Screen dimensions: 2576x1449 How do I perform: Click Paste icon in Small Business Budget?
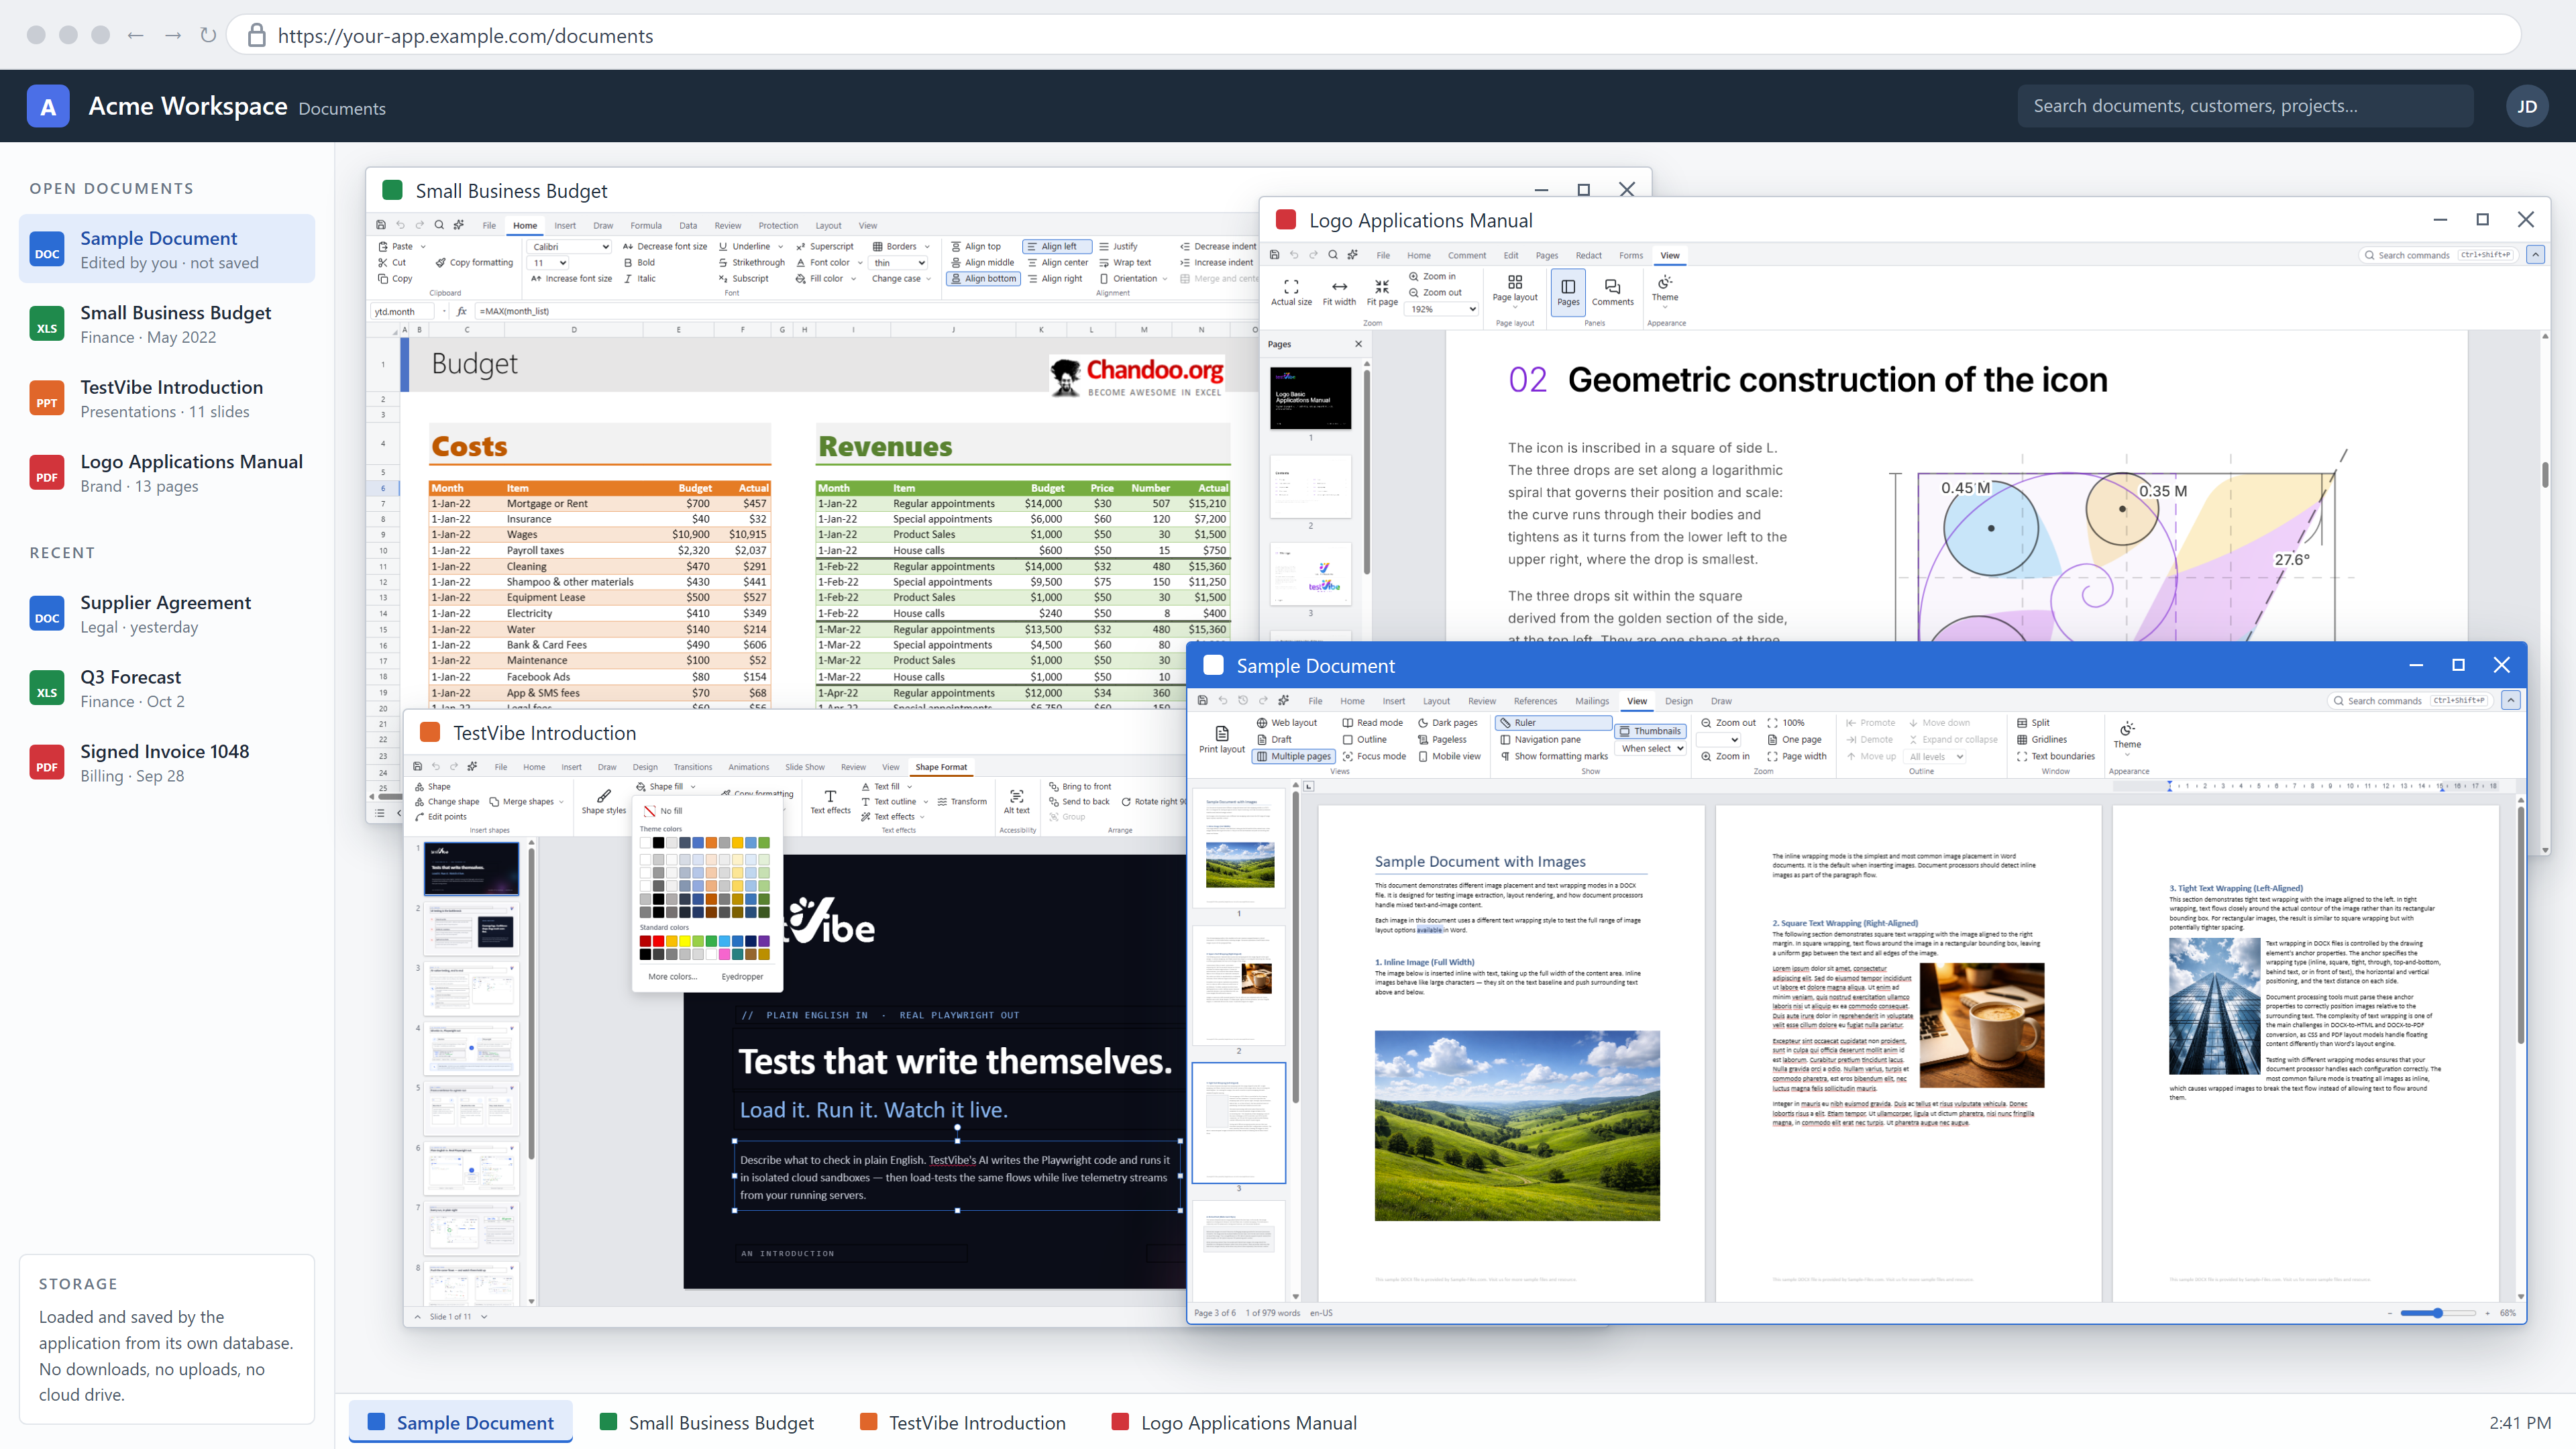(x=383, y=246)
